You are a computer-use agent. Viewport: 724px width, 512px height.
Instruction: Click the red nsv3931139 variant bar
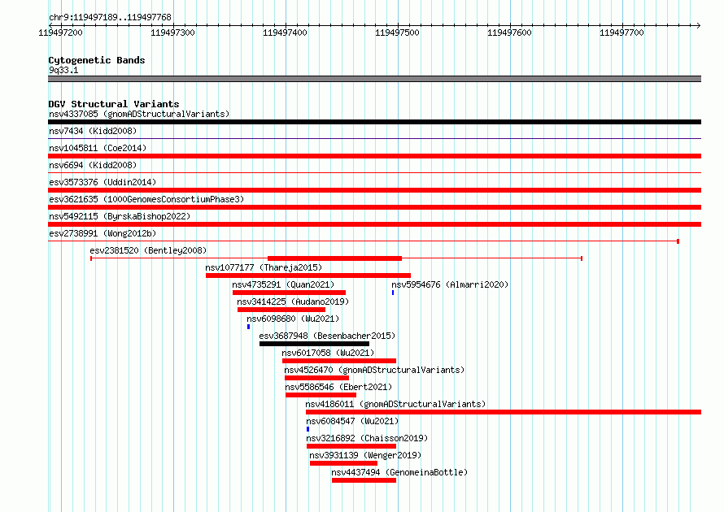pyautogui.click(x=343, y=463)
